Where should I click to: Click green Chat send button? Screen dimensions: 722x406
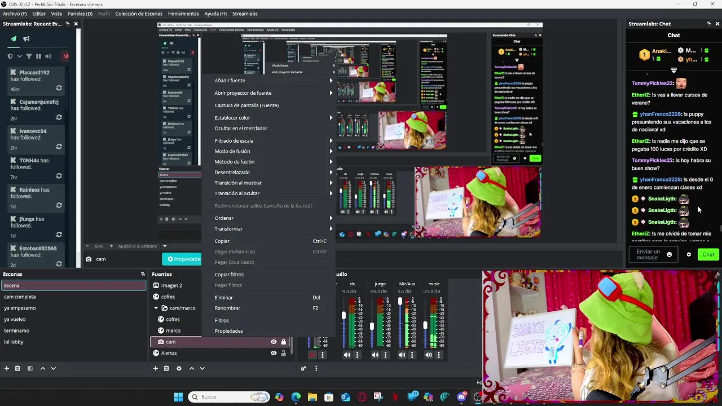(x=708, y=254)
